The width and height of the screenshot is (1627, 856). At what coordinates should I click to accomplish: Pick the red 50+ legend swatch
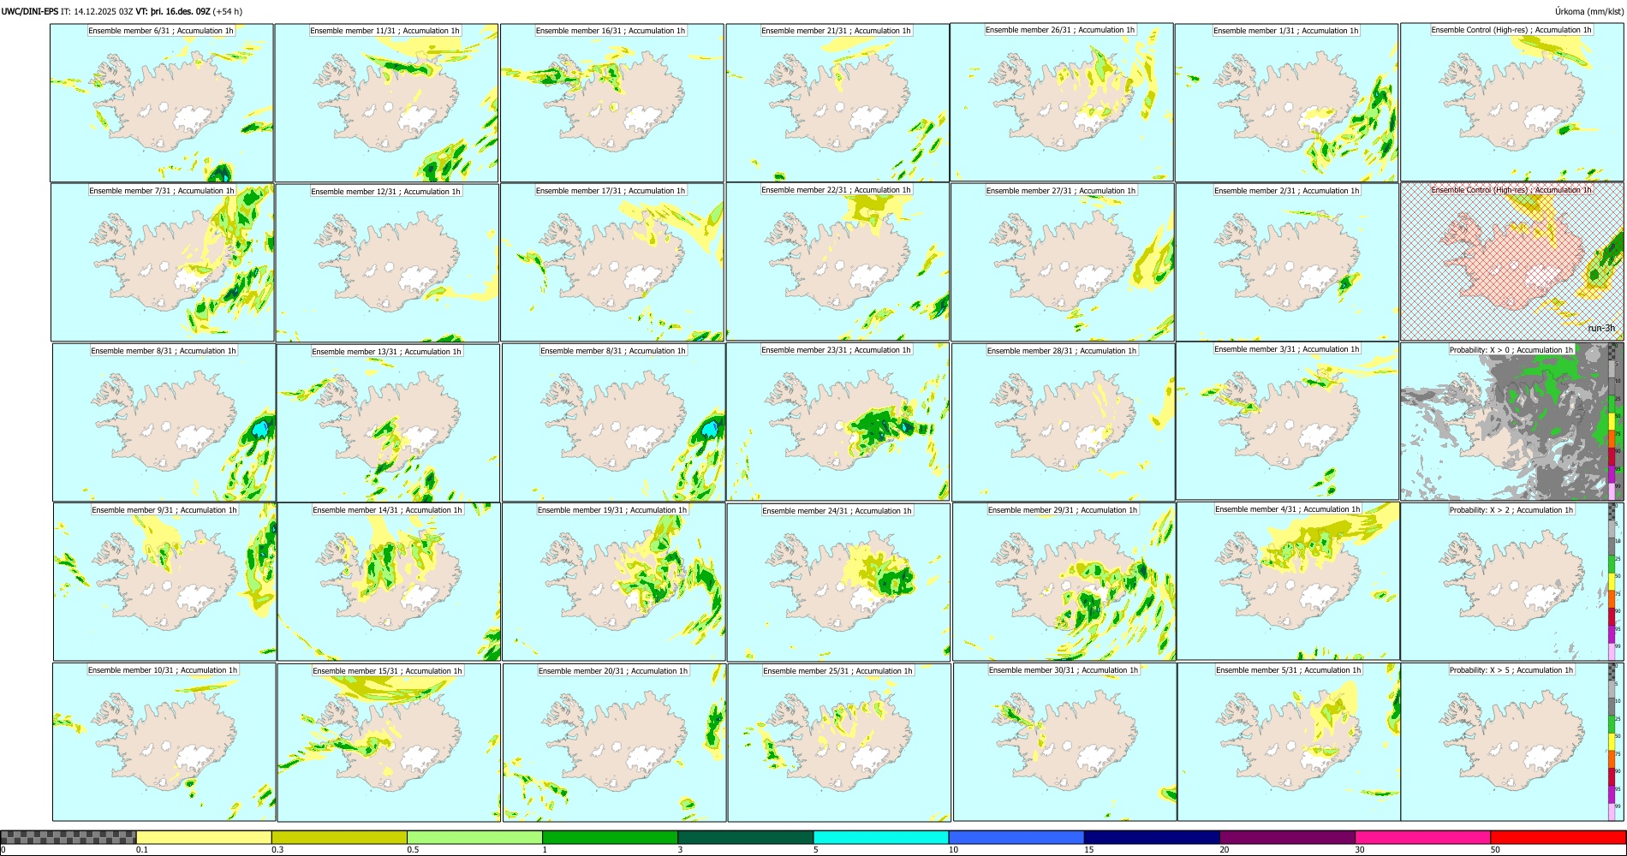[x=1558, y=837]
